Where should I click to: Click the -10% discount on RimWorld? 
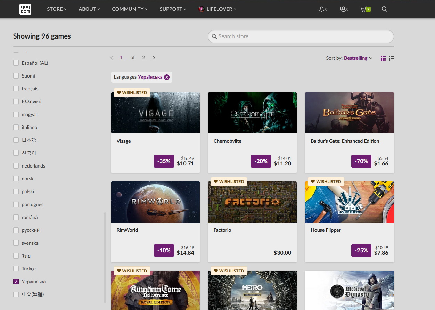click(x=164, y=250)
